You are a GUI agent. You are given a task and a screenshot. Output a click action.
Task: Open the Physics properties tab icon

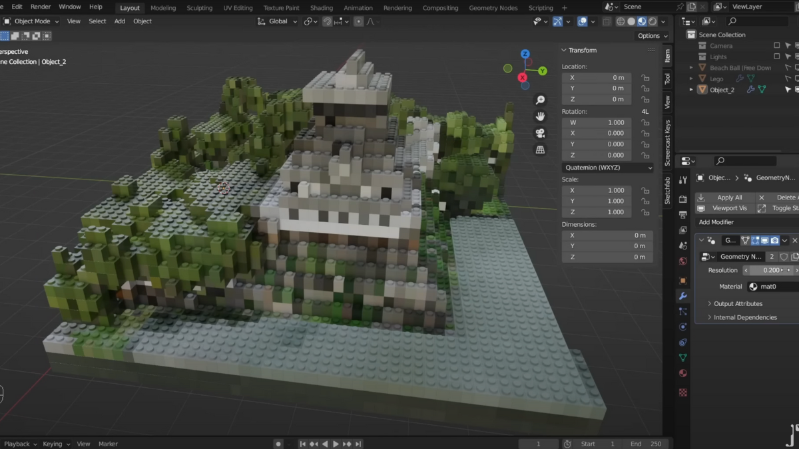tap(682, 327)
